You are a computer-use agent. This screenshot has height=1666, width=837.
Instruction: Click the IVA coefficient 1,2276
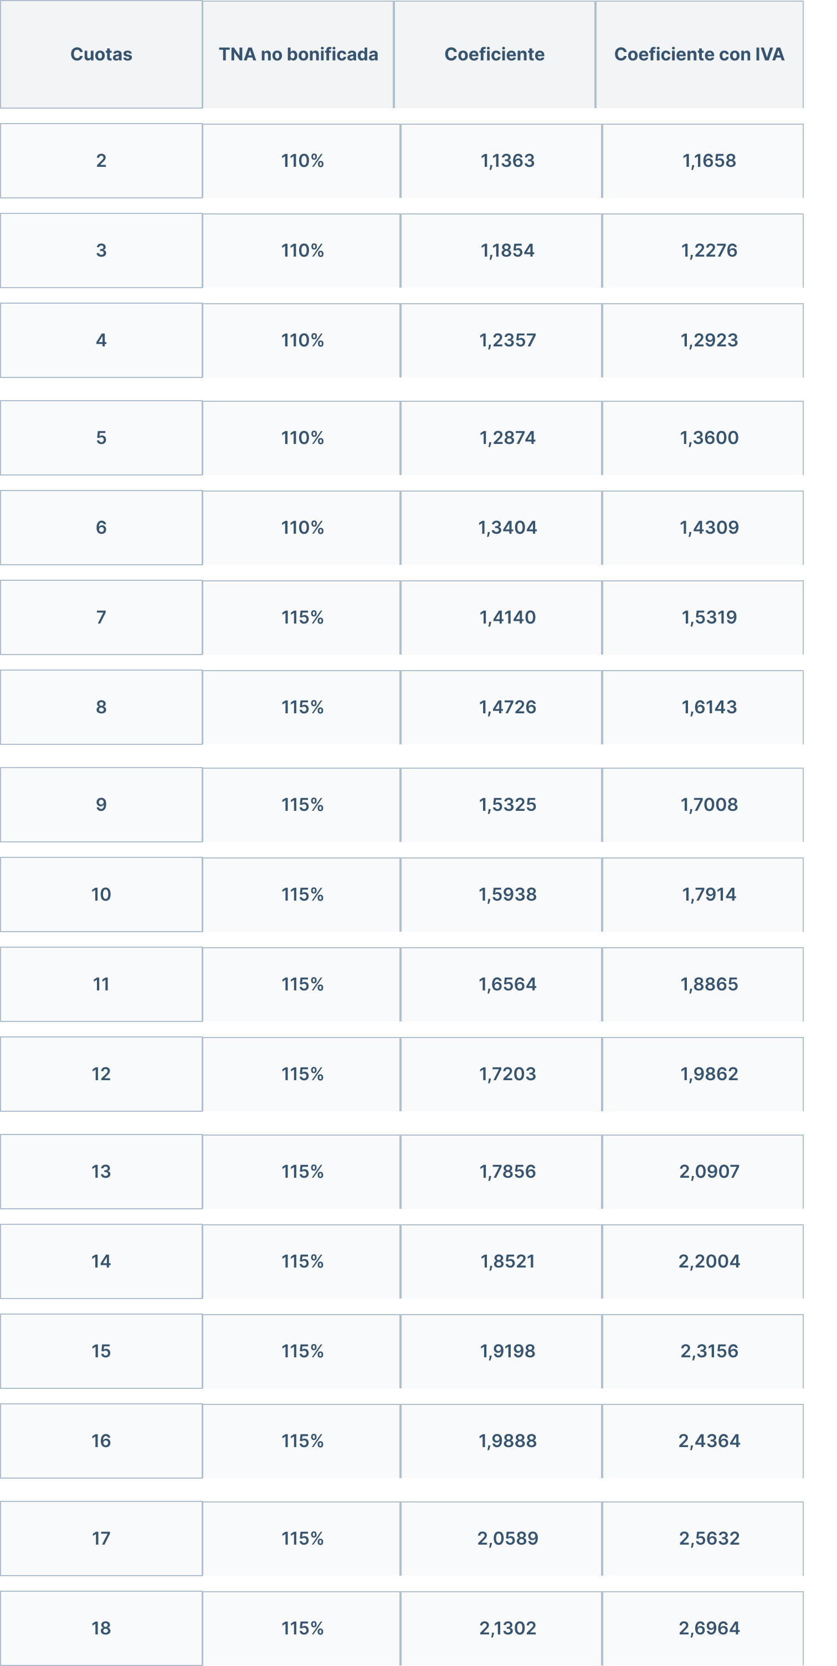click(x=708, y=251)
